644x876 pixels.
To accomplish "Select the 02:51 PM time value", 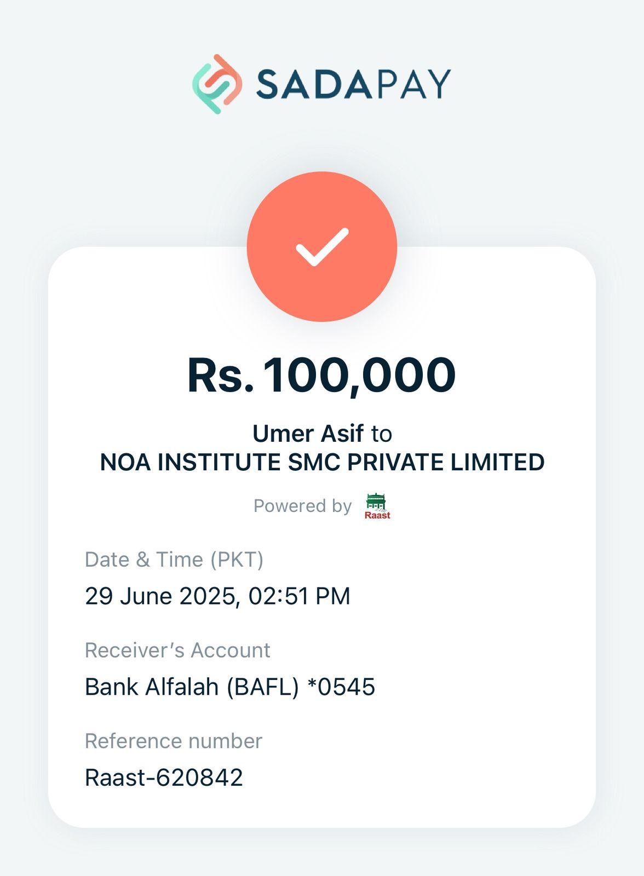I will [x=299, y=596].
